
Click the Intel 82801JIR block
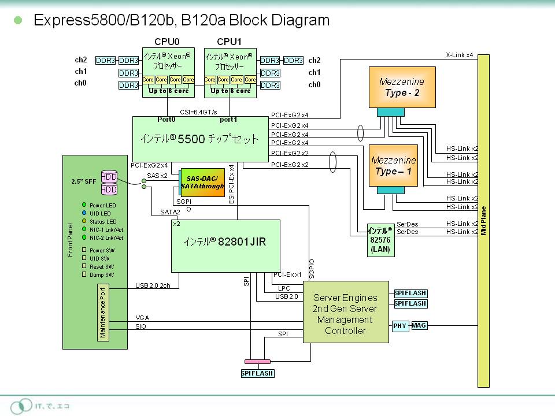point(225,246)
